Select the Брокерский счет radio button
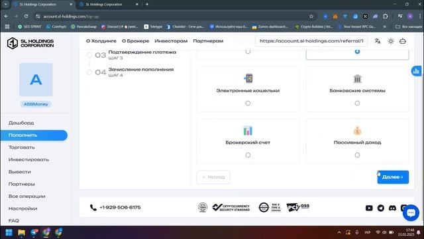The width and height of the screenshot is (424, 239). [x=248, y=155]
